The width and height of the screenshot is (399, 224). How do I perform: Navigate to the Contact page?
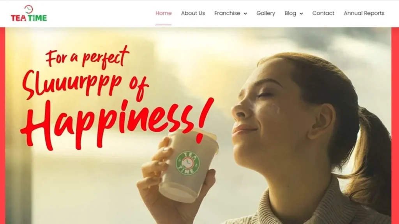click(323, 13)
